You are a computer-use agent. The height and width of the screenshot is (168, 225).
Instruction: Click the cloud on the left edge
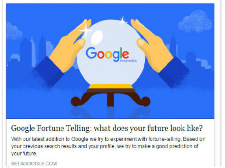point(14,32)
